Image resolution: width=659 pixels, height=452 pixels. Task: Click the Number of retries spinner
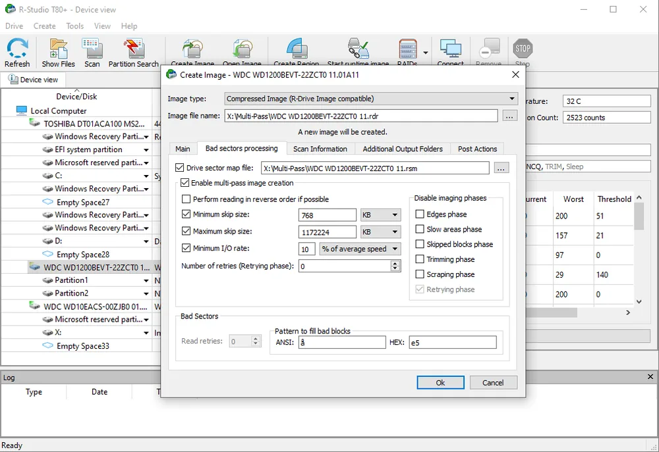pos(395,266)
